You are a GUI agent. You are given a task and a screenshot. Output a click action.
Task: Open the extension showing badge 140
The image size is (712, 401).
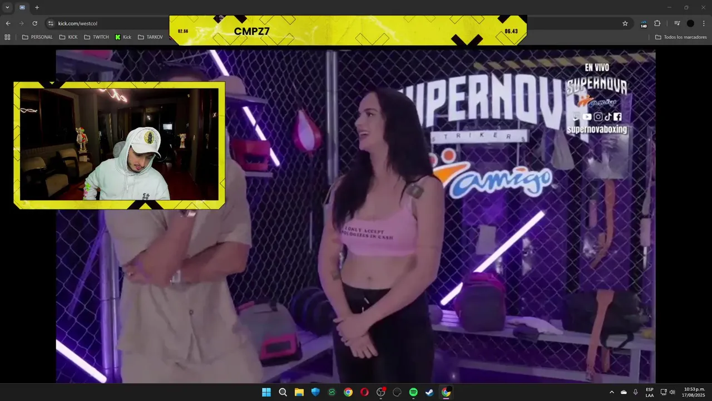[x=644, y=23]
